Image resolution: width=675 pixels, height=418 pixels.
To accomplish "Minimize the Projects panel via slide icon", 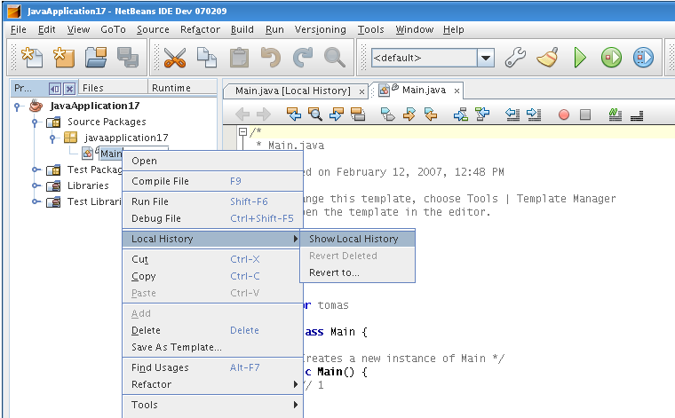I will [x=55, y=89].
